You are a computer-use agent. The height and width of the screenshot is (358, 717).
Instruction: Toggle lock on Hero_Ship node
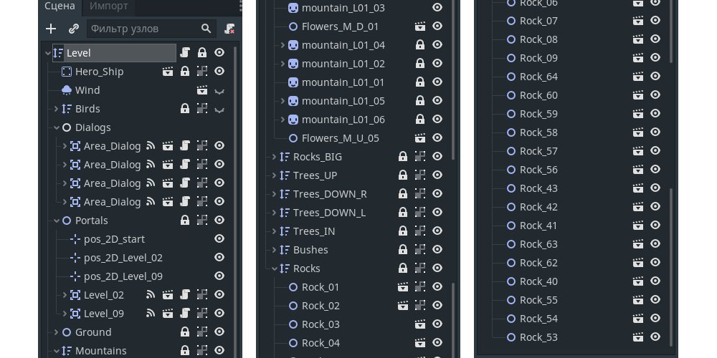click(185, 71)
